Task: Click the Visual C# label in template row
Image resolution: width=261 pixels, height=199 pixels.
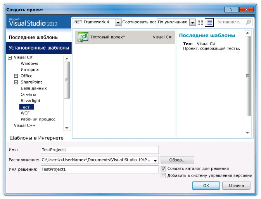Action: coord(162,37)
